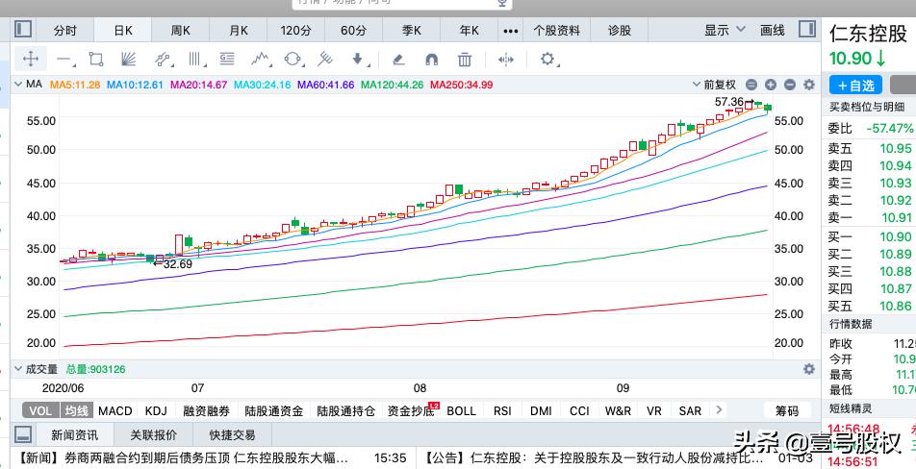Viewport: 916px width, 469px height.
Task: Show more indicators with right chevron
Action: pos(719,410)
